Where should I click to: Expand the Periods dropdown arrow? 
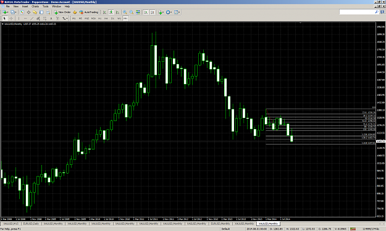click(x=171, y=12)
